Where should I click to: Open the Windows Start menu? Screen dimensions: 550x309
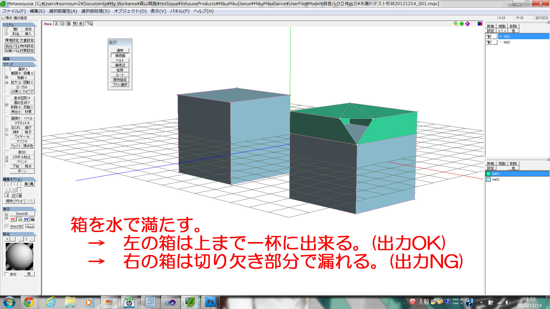(9, 302)
